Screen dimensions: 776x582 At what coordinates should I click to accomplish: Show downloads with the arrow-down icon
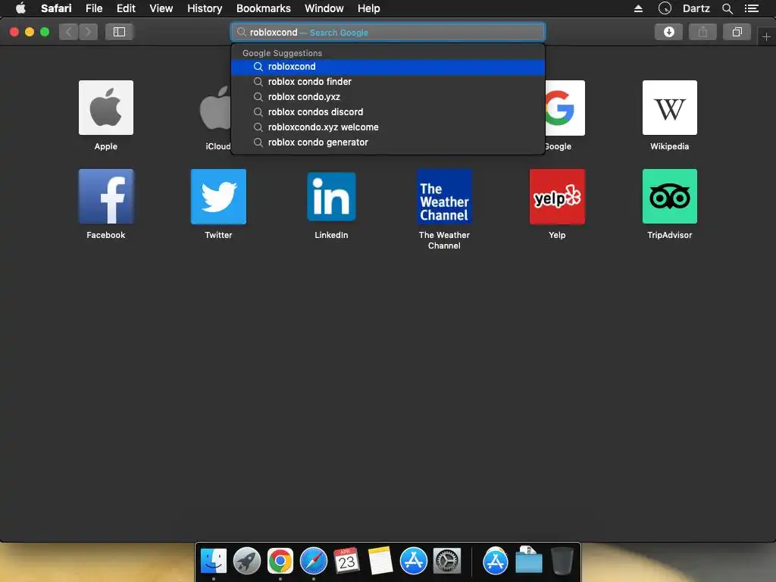tap(668, 32)
